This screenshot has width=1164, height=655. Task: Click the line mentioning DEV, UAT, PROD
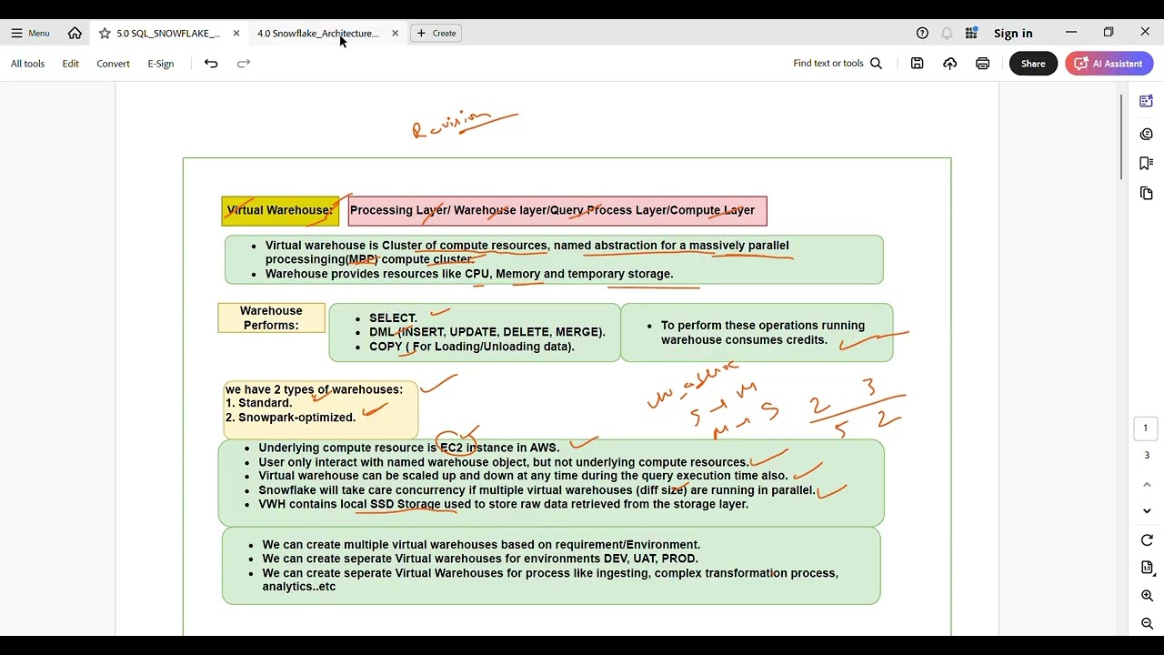tap(480, 559)
